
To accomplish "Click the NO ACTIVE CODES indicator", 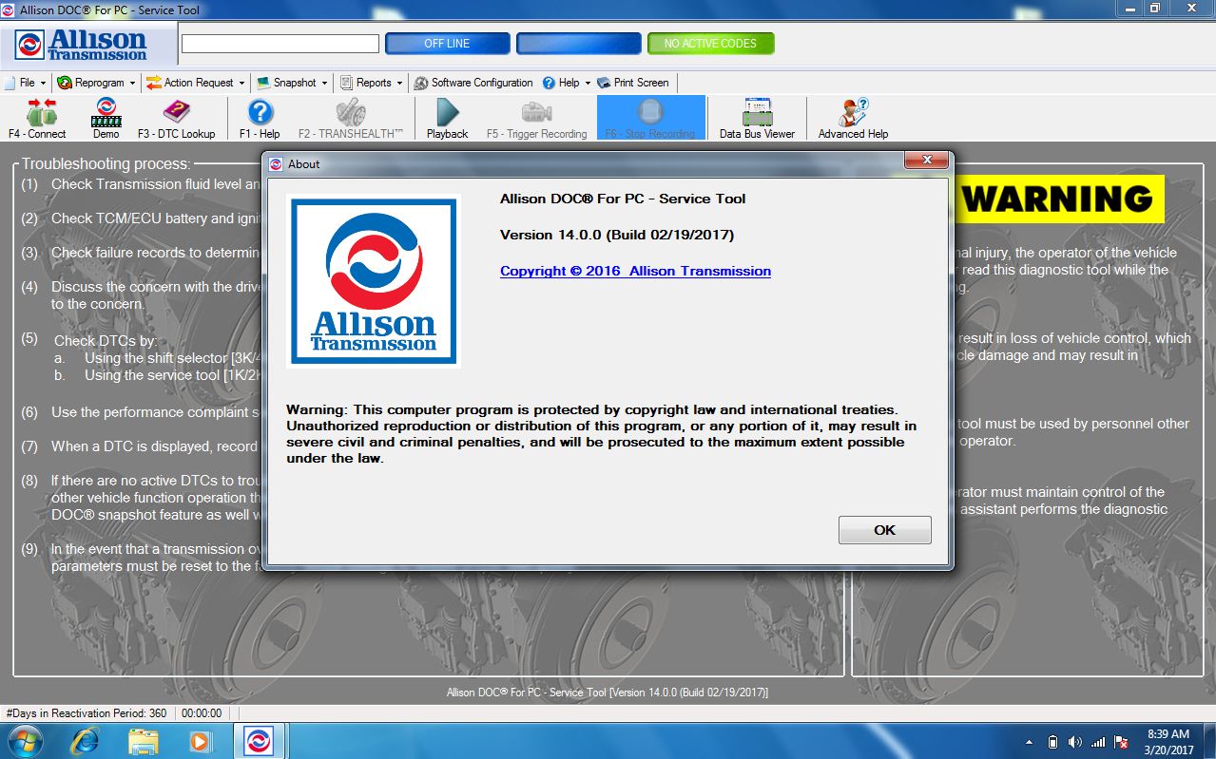I will [x=710, y=44].
